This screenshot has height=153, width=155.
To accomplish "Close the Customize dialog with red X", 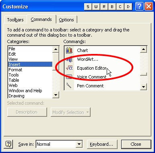I will pos(149,6).
